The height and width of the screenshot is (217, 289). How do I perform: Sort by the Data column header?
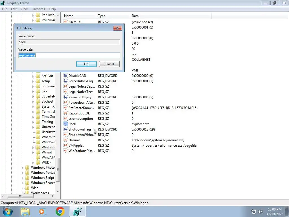pos(171,16)
